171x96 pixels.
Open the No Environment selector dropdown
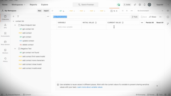coord(150,11)
